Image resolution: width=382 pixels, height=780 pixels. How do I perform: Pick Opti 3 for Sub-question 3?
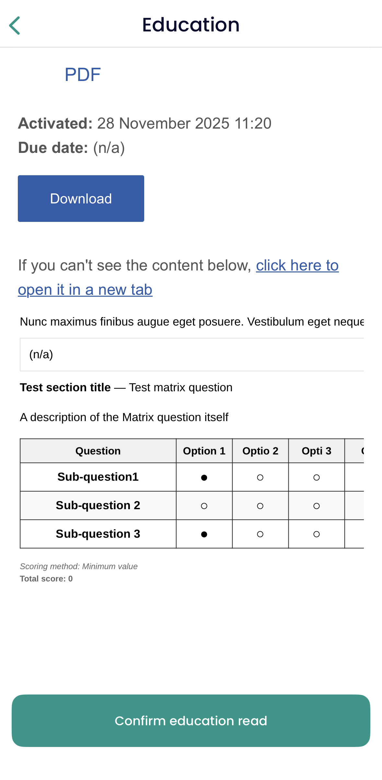tap(317, 534)
